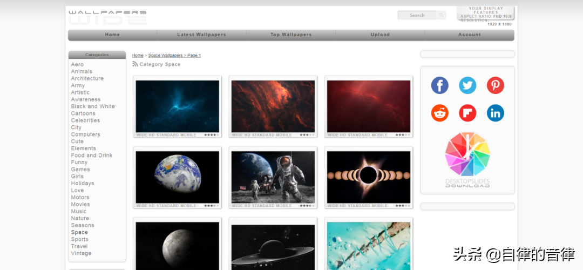Screen dimensions: 583x270
Task: Select the Army category
Action: pos(78,85)
